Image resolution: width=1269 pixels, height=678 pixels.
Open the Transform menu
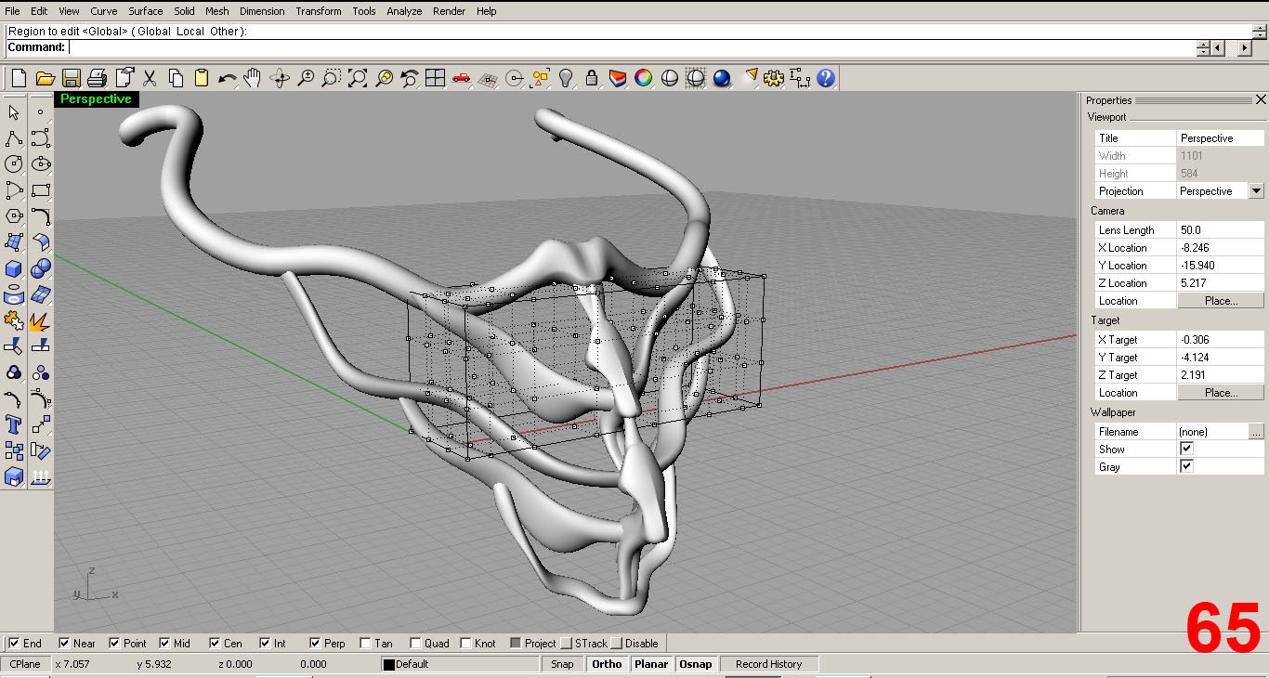[319, 11]
